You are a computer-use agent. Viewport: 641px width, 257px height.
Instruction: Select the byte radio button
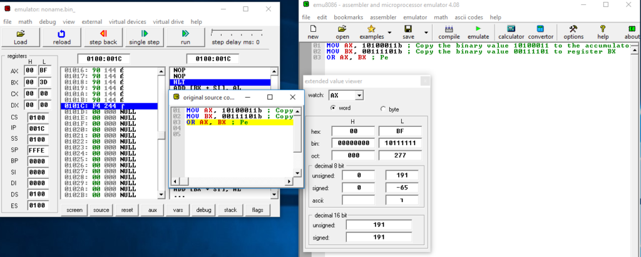click(x=384, y=109)
